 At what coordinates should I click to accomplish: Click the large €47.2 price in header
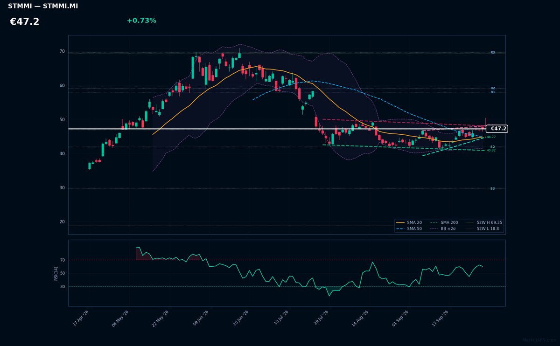tap(24, 21)
